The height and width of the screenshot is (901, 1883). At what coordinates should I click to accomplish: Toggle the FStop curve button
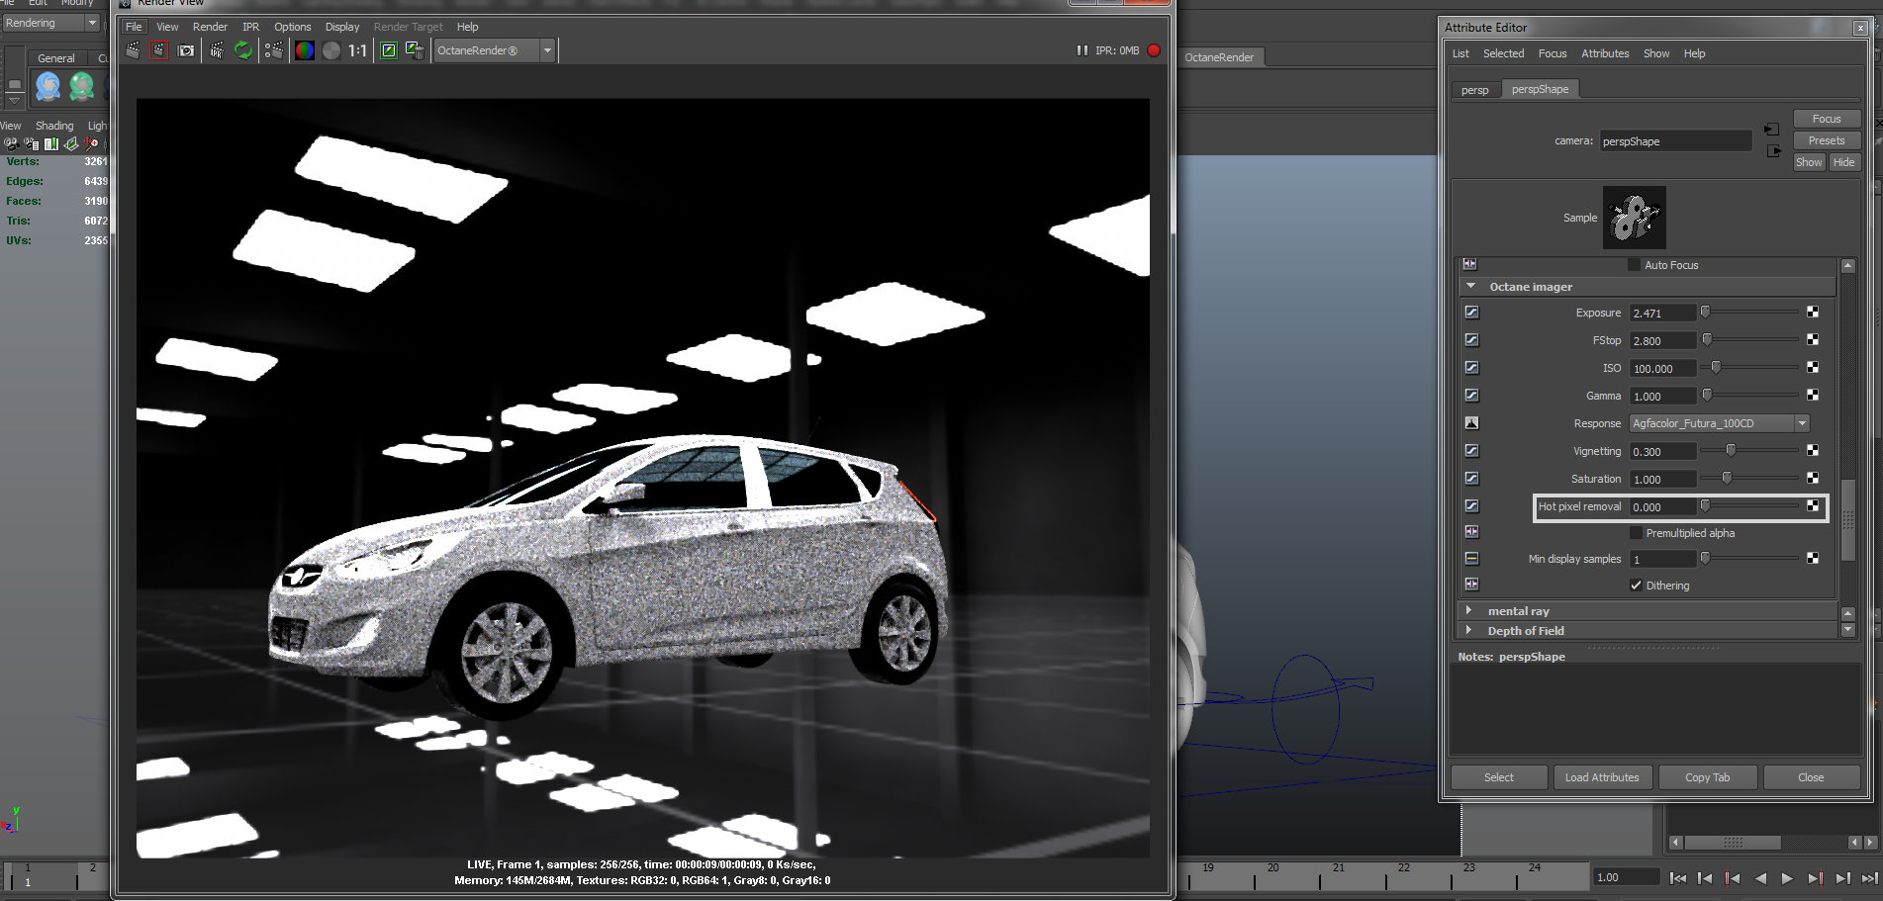coord(1471,340)
